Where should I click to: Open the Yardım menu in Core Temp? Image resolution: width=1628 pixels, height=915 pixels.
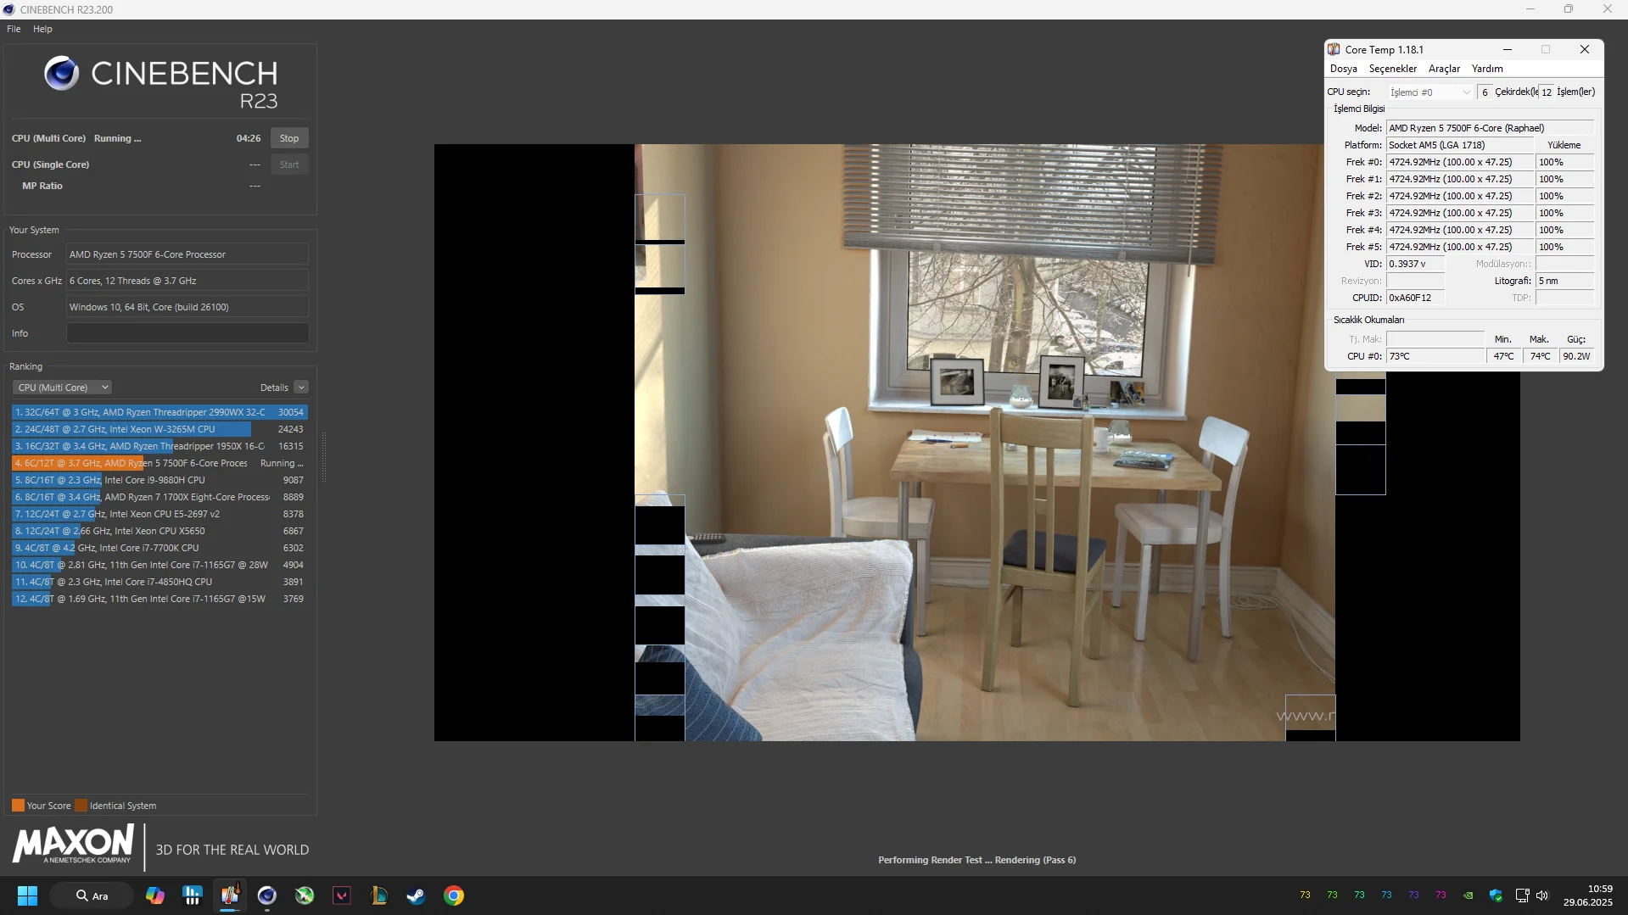1487,69
